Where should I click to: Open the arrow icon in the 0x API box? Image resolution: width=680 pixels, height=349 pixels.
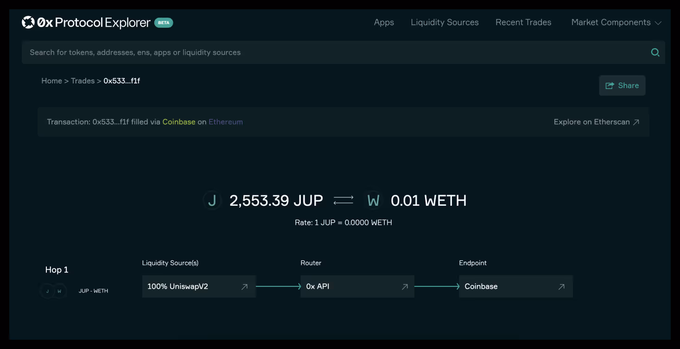point(405,287)
